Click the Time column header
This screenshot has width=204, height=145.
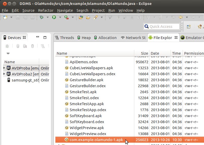(x=177, y=53)
